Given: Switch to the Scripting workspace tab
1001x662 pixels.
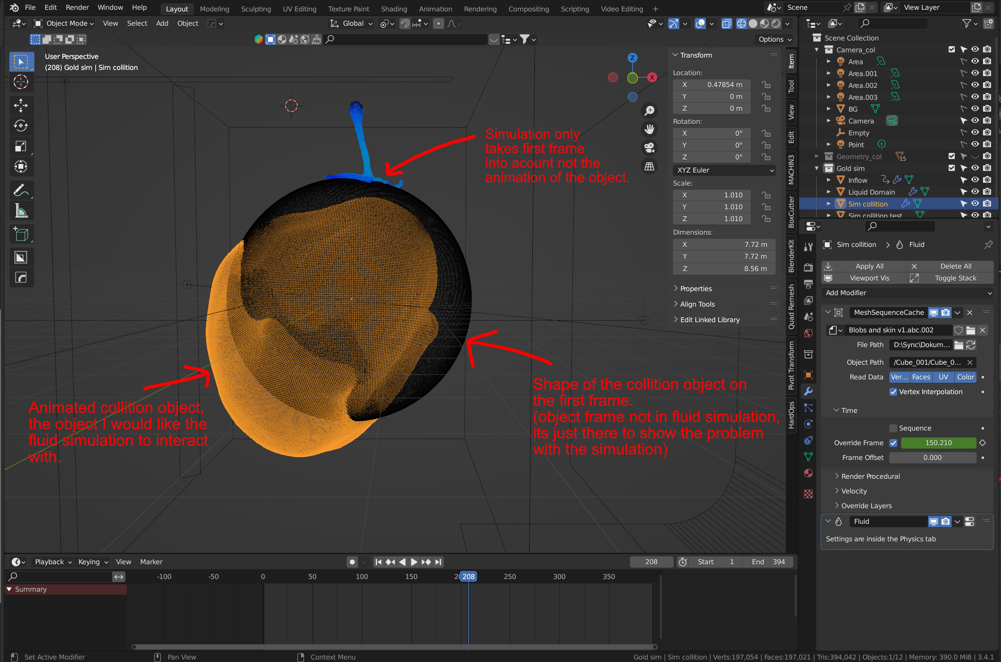Looking at the screenshot, I should point(575,9).
